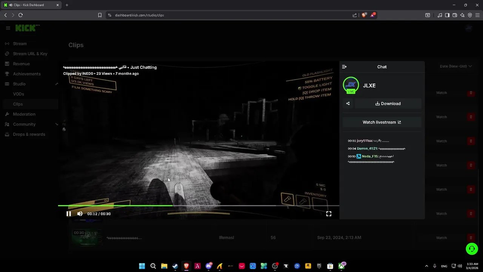483x272 pixels.
Task: Open taskbar Search
Action: click(153, 266)
